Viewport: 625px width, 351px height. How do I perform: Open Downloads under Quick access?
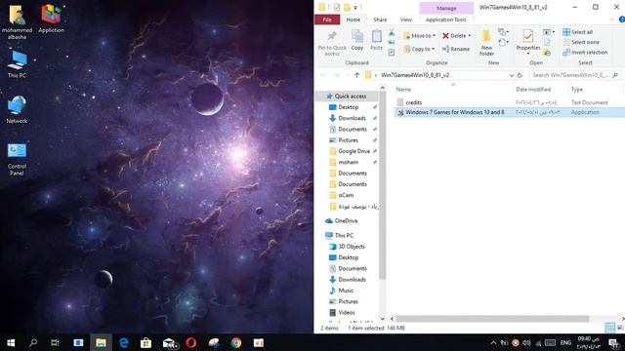click(x=352, y=118)
